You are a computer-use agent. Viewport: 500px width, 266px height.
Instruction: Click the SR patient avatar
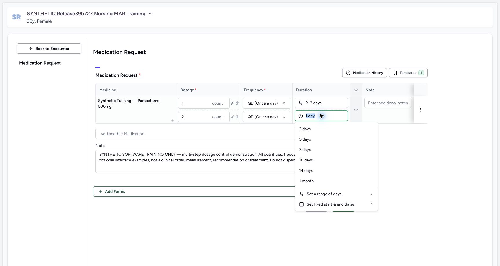(16, 17)
